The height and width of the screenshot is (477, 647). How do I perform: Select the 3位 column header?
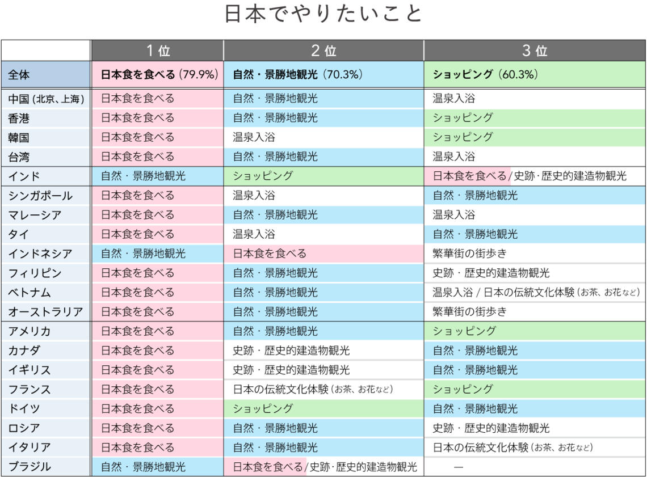pyautogui.click(x=533, y=50)
